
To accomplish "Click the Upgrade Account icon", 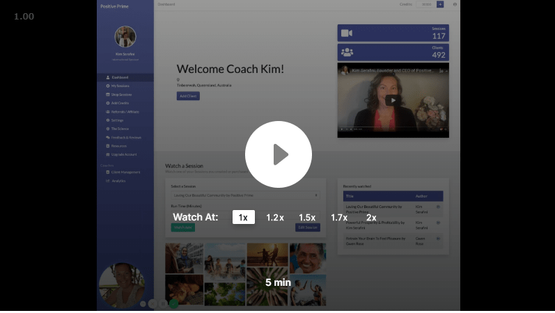I will [x=108, y=154].
